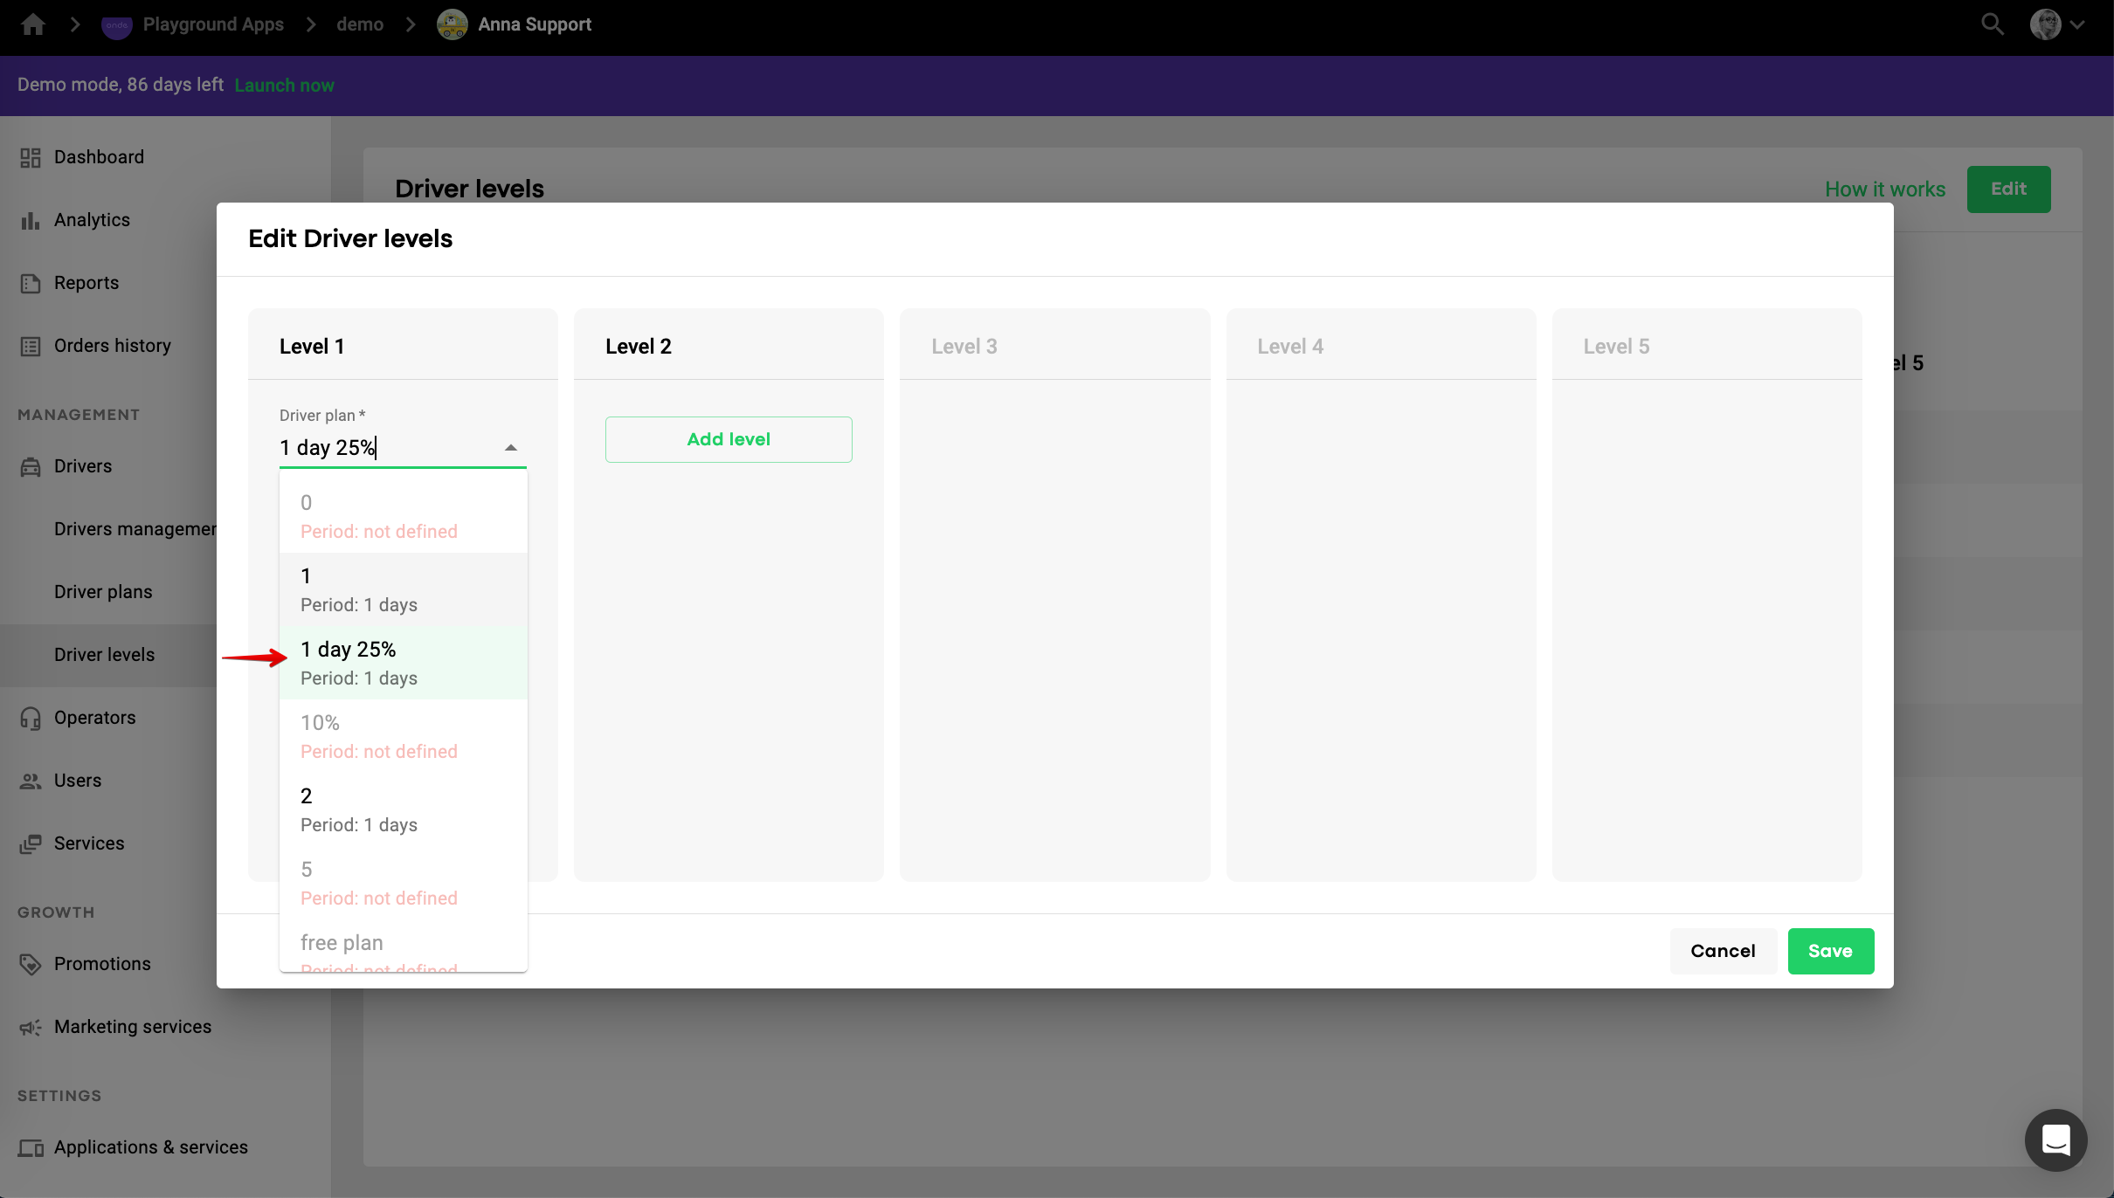Click the Anna Support taxi avatar
Image resolution: width=2114 pixels, height=1198 pixels.
pos(452,24)
